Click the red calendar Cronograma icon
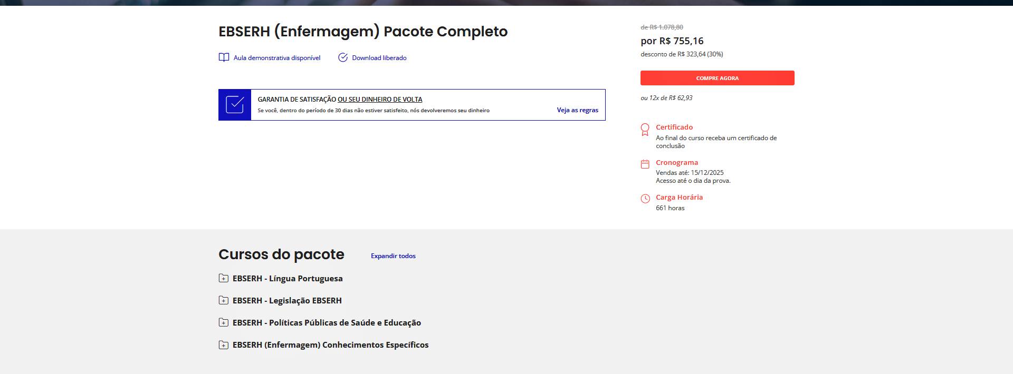The height and width of the screenshot is (374, 1013). coord(645,164)
